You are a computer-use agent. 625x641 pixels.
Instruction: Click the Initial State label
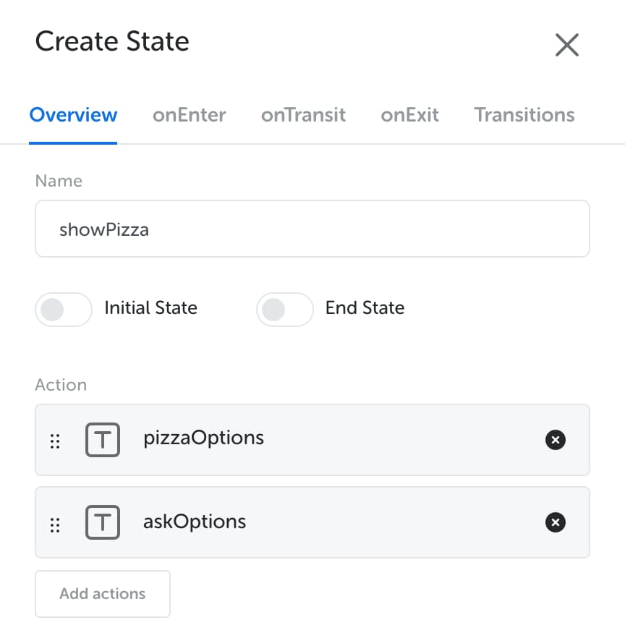pyautogui.click(x=151, y=307)
